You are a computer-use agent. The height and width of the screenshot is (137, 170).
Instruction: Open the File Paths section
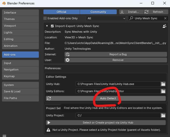[20, 98]
